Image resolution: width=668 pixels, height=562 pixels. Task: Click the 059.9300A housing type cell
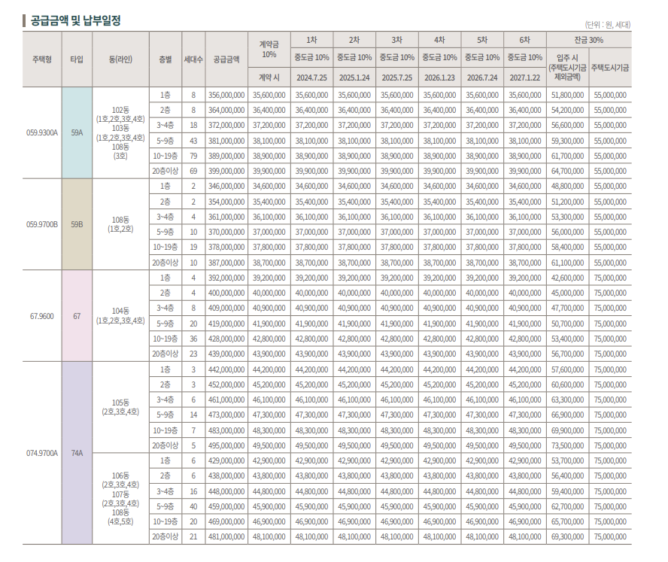tap(42, 132)
